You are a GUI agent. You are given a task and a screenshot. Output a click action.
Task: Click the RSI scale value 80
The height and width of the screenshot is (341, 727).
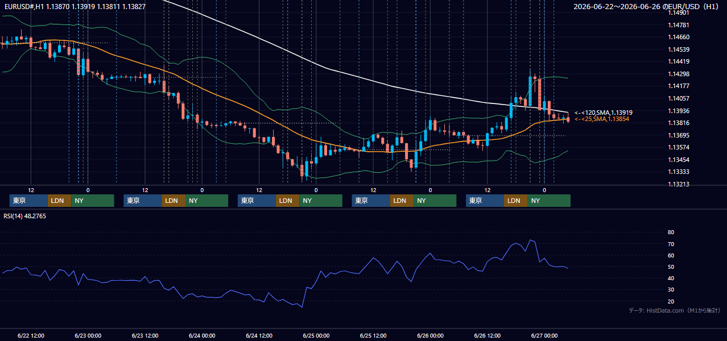click(671, 232)
